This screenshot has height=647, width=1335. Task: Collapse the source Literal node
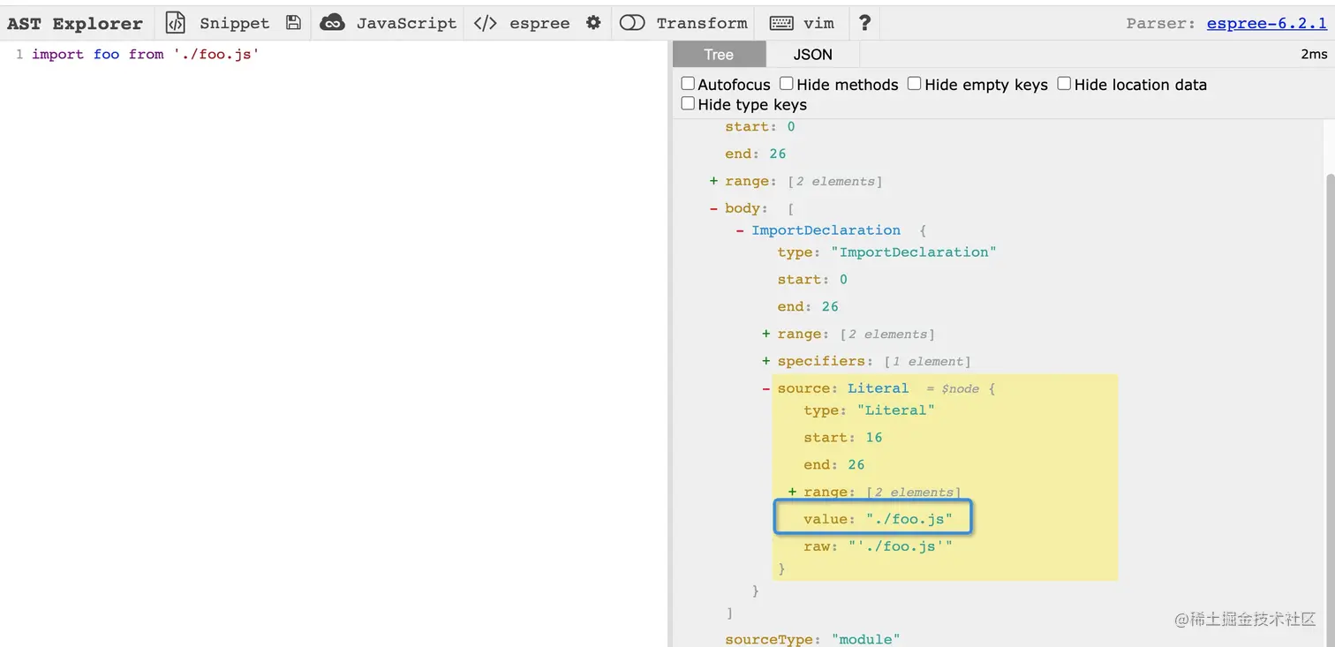tap(766, 388)
